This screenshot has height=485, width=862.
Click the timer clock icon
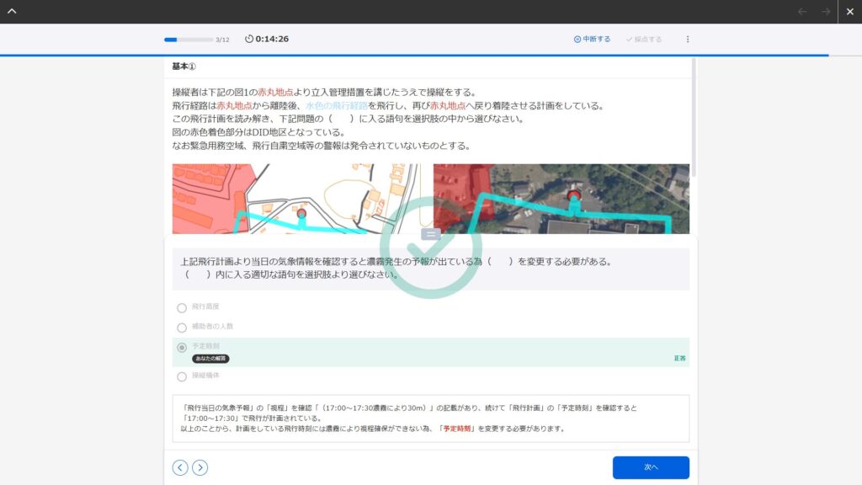[249, 39]
